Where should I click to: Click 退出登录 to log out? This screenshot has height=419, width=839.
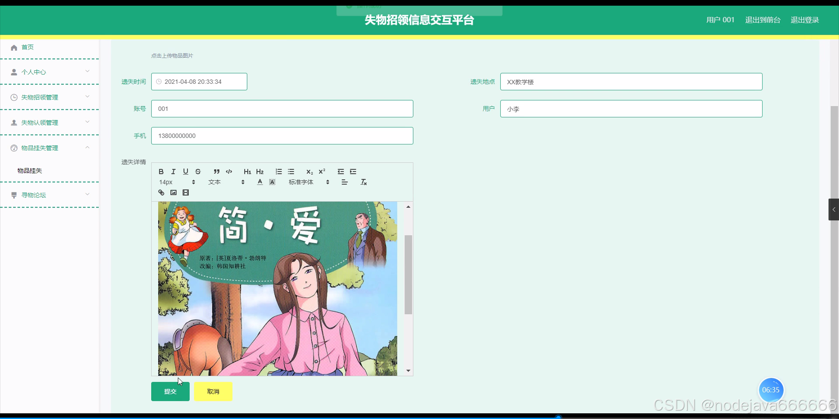[x=804, y=20]
